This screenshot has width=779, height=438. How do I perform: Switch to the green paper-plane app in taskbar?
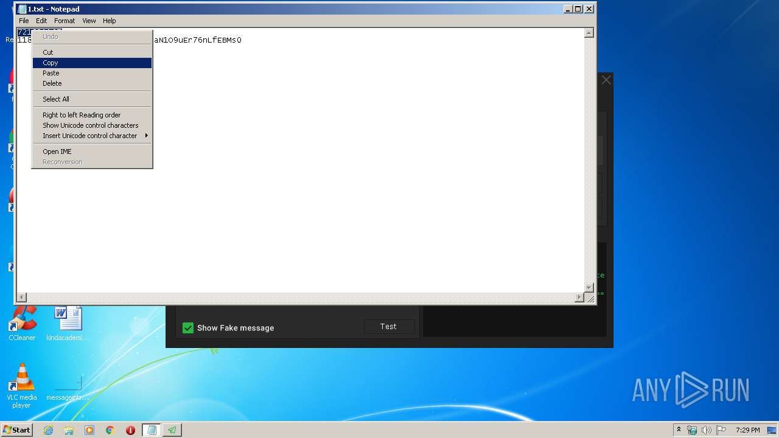(172, 430)
